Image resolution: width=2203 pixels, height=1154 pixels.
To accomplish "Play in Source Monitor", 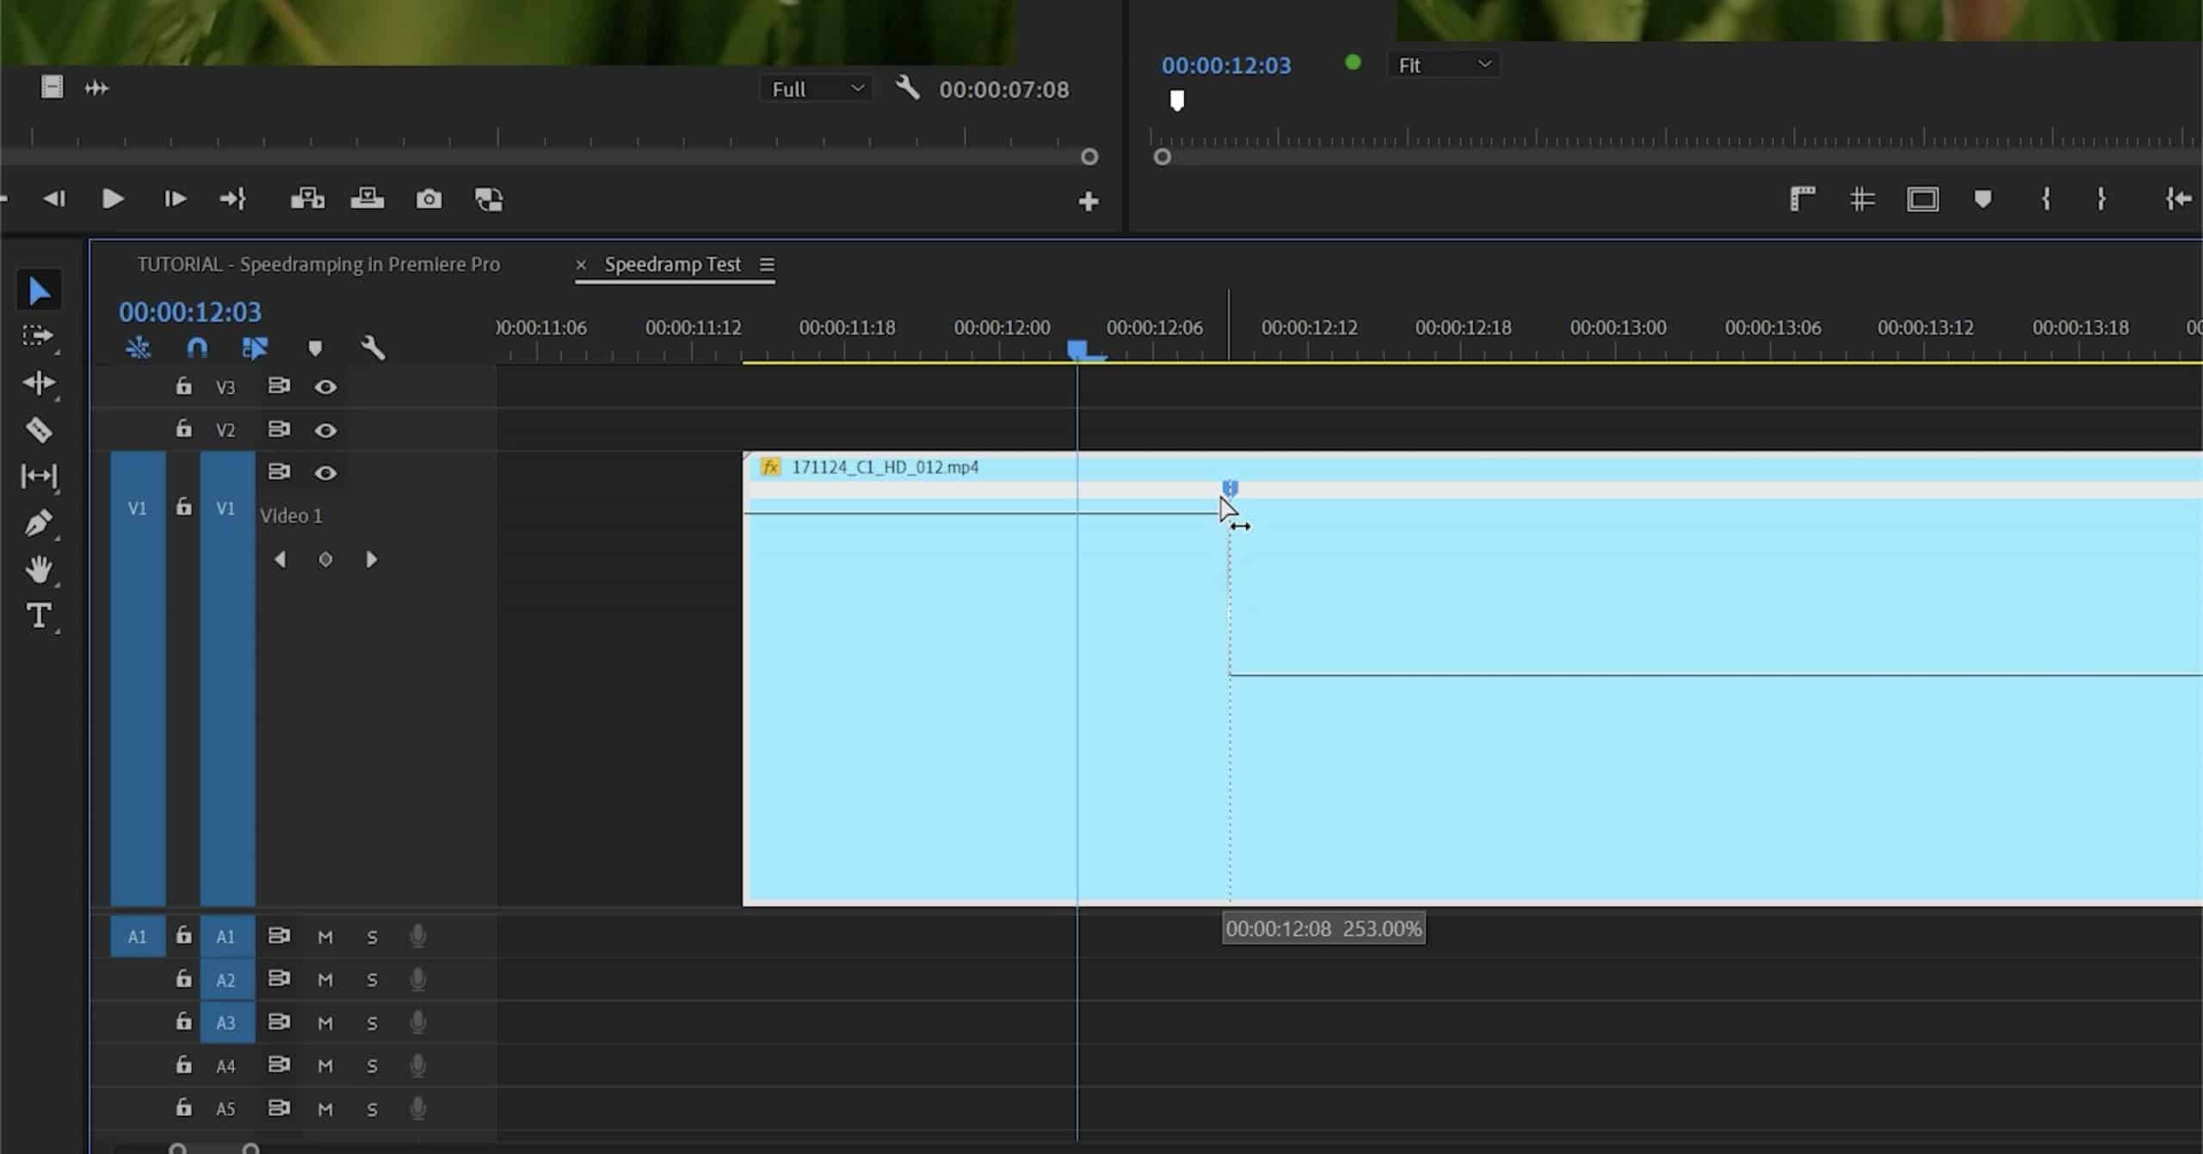I will pyautogui.click(x=113, y=200).
